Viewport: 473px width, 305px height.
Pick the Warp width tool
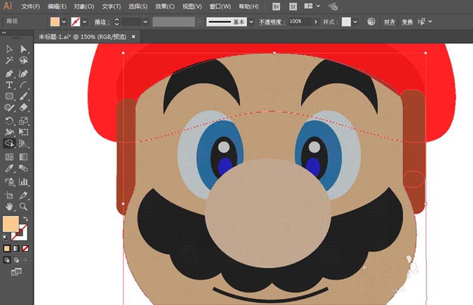pos(9,132)
